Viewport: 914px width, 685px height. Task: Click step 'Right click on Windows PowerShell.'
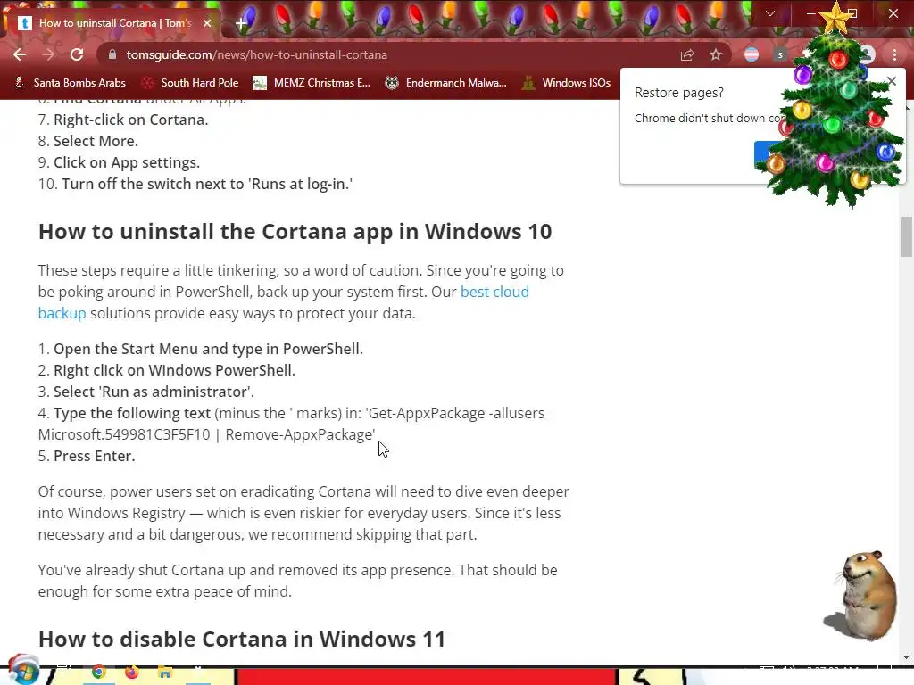coord(174,370)
